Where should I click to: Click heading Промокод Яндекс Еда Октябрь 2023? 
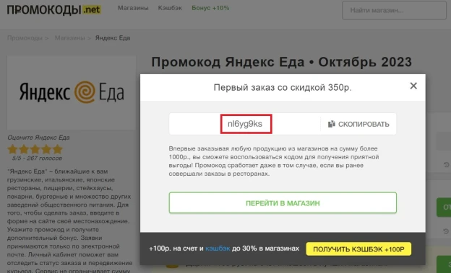tap(282, 62)
